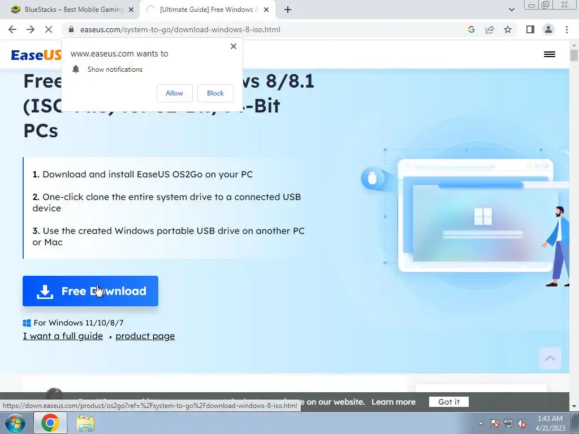Screen dimensions: 579x434
Task: Close the BlueStacks tab
Action: point(131,10)
